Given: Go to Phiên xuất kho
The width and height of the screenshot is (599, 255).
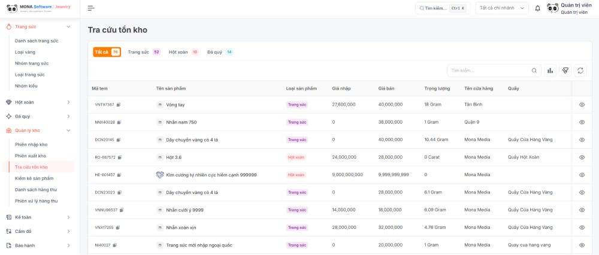Looking at the screenshot, I should (x=31, y=156).
